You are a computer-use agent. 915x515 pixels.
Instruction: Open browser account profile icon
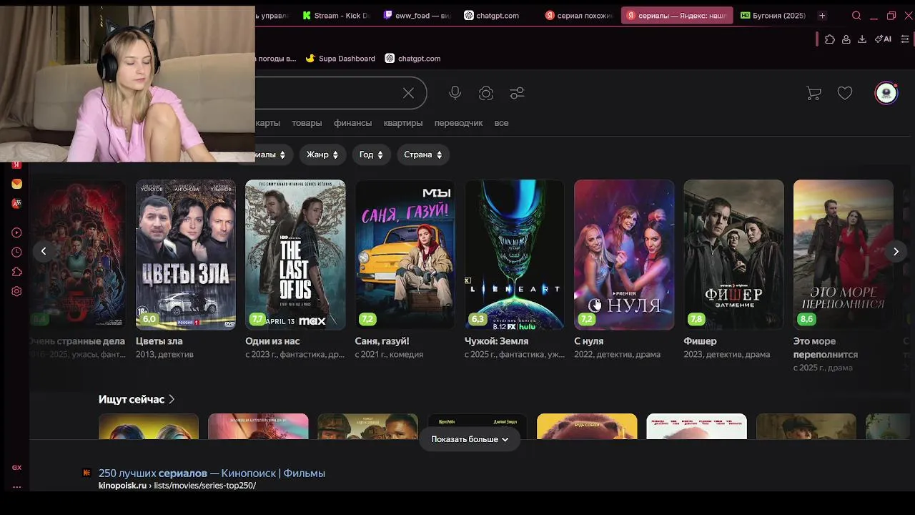coord(846,39)
